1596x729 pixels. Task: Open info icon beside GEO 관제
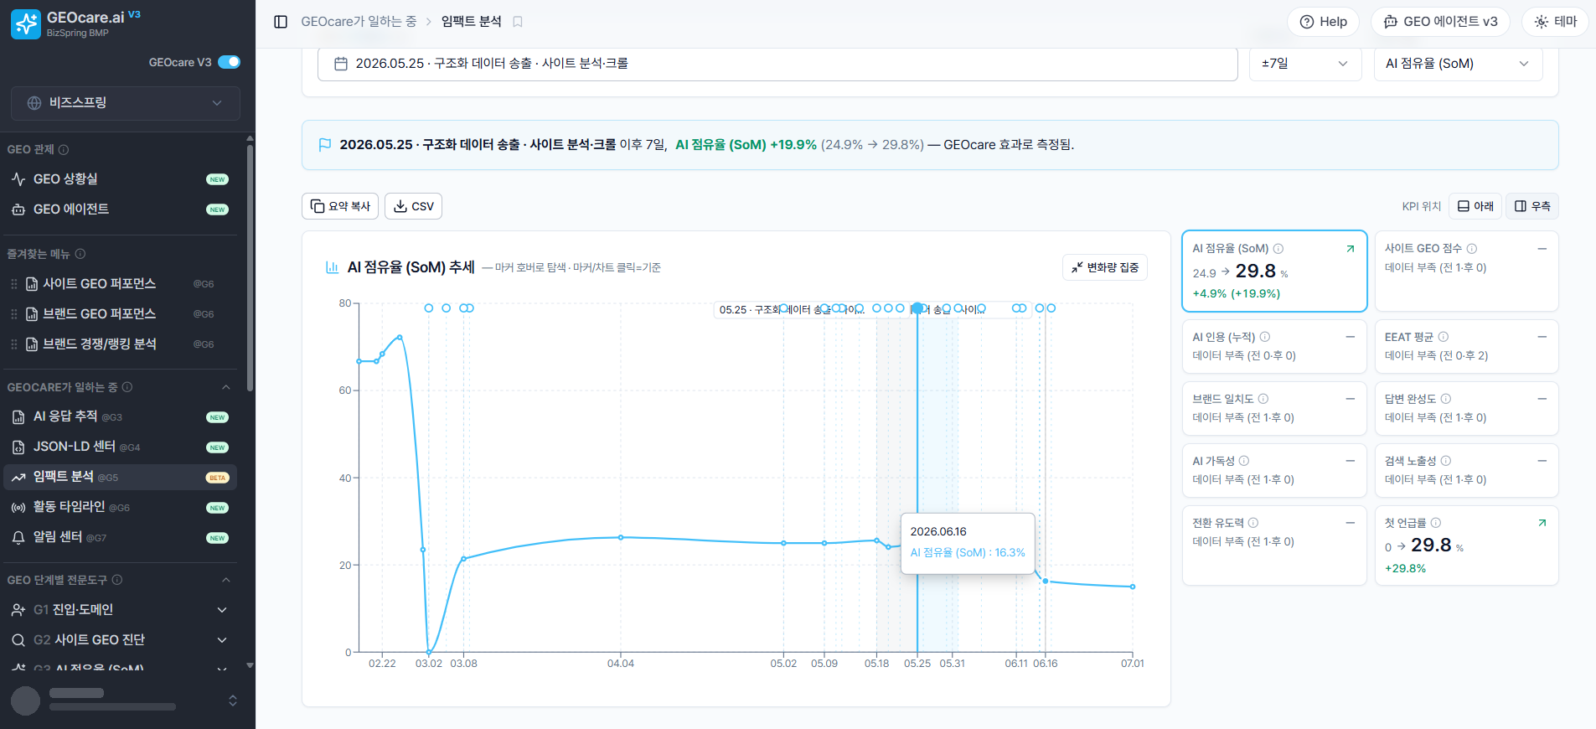click(x=64, y=150)
